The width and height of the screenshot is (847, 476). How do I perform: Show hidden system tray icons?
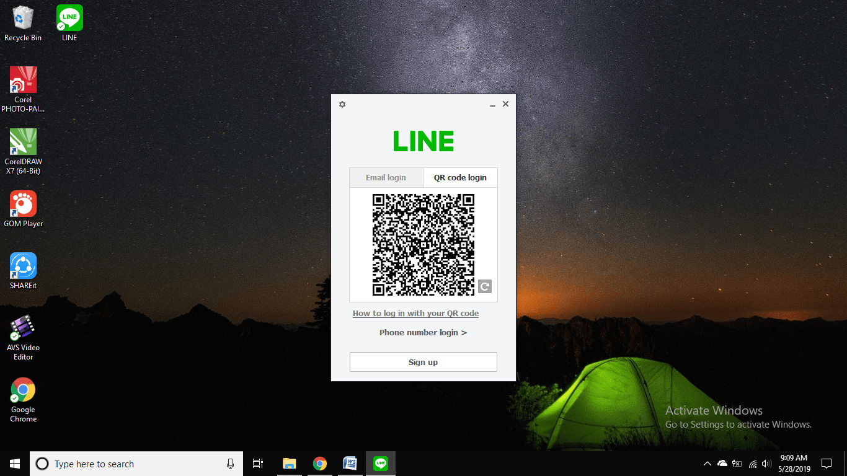707,464
